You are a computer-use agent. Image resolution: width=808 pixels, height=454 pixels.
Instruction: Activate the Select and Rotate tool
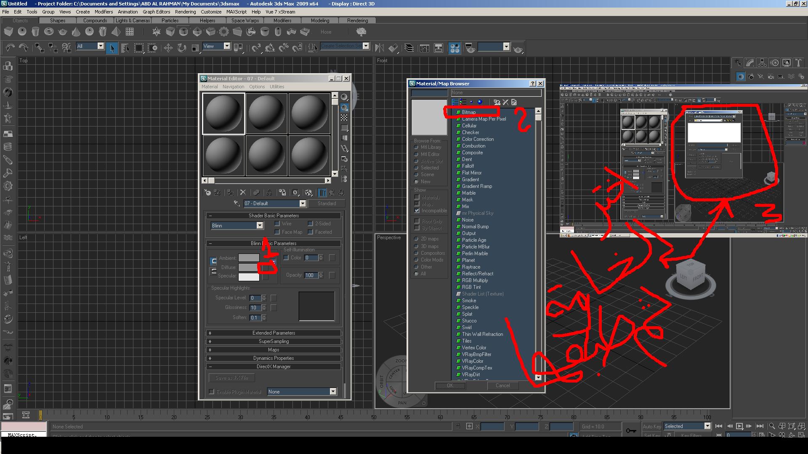pos(182,48)
